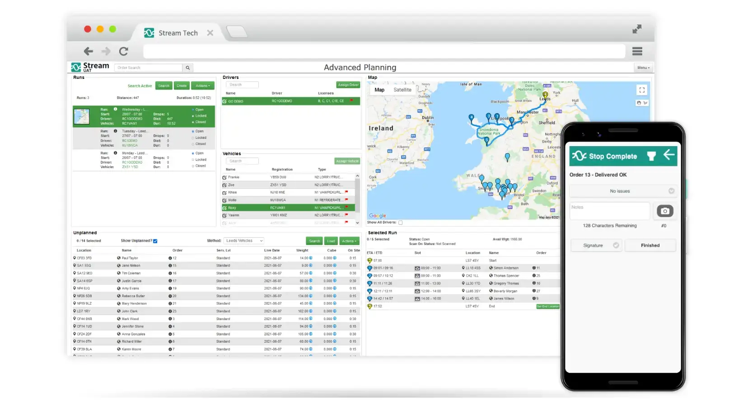Image resolution: width=734 pixels, height=403 pixels.
Task: Open the Runs Actions dropdown
Action: pyautogui.click(x=203, y=86)
